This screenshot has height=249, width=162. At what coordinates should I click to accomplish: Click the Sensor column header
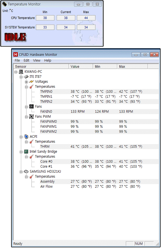pyautogui.click(x=41, y=67)
